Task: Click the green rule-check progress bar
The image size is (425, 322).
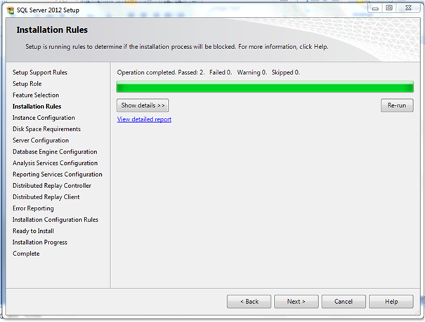Action: tap(265, 87)
